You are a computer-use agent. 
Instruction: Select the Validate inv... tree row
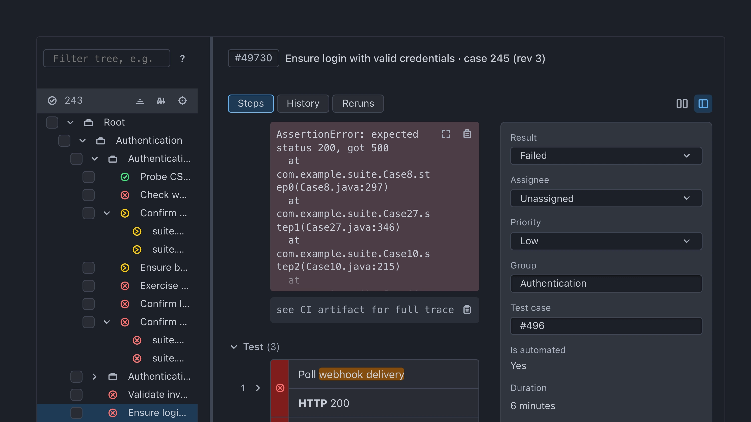point(117,395)
